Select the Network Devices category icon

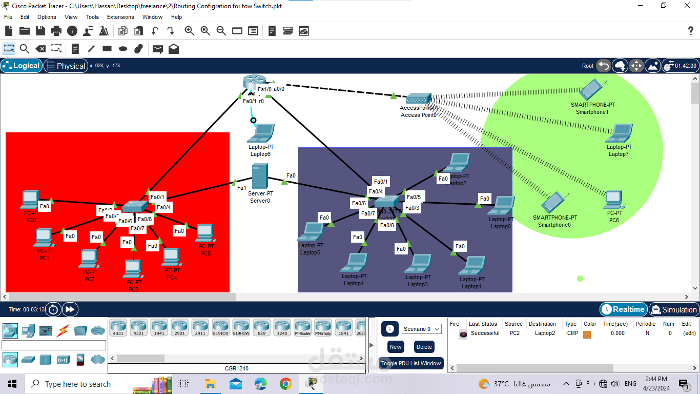10,330
